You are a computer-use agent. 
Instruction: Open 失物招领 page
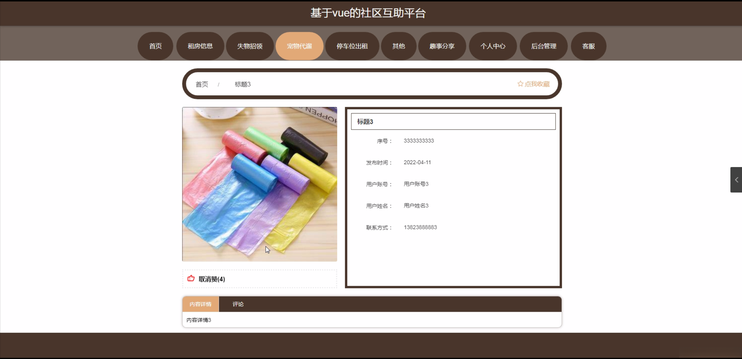(250, 46)
